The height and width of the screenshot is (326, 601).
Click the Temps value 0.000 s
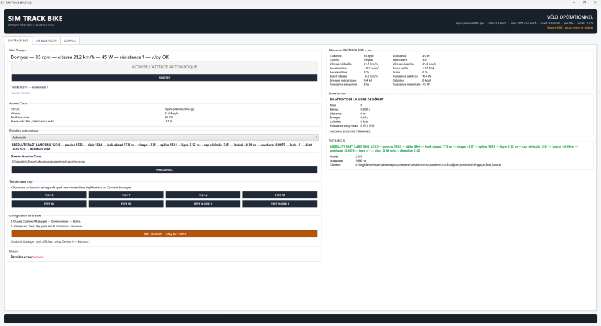(365, 110)
